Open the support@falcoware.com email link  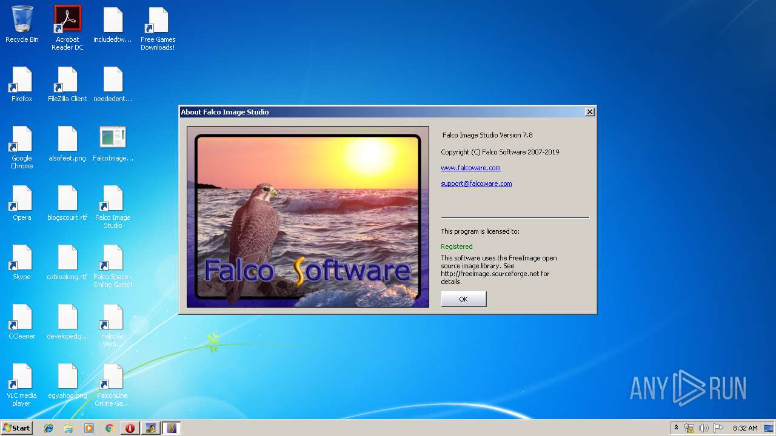477,183
